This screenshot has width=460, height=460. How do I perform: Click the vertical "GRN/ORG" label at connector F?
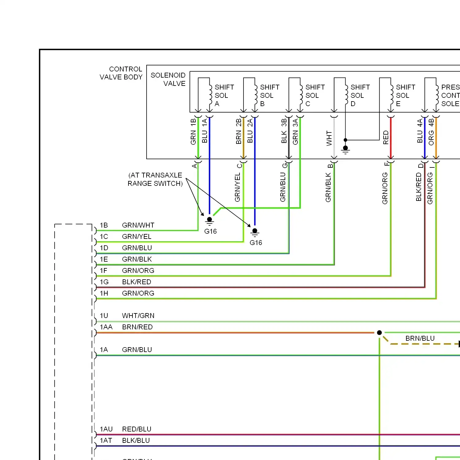[x=385, y=188]
